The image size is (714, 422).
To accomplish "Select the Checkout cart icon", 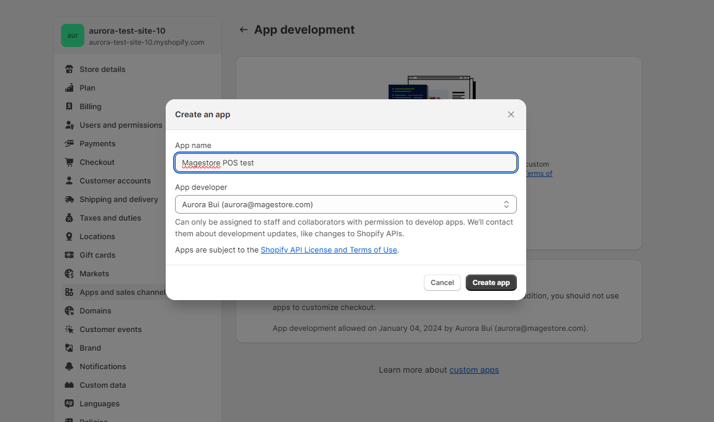I will [x=69, y=162].
